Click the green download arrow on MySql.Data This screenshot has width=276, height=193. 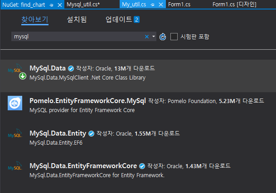click(x=23, y=76)
